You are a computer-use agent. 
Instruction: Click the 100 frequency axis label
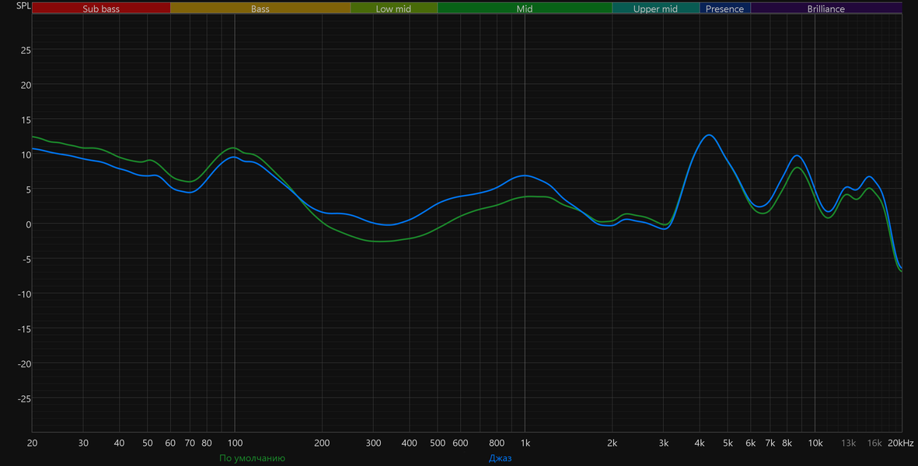coord(235,443)
